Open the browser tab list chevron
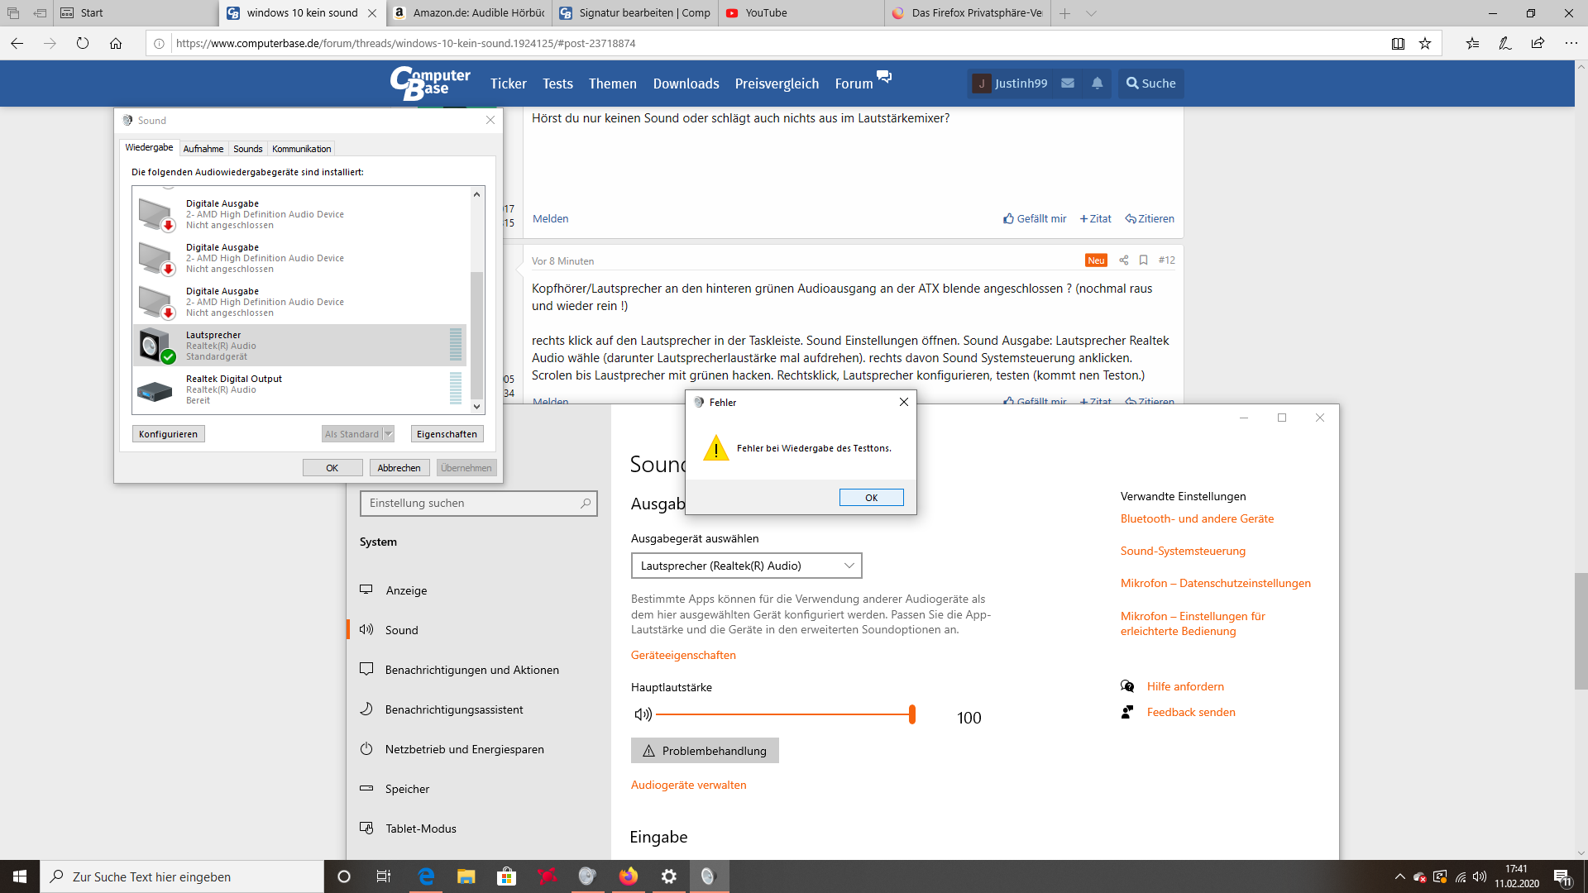This screenshot has width=1588, height=893. (x=1091, y=13)
